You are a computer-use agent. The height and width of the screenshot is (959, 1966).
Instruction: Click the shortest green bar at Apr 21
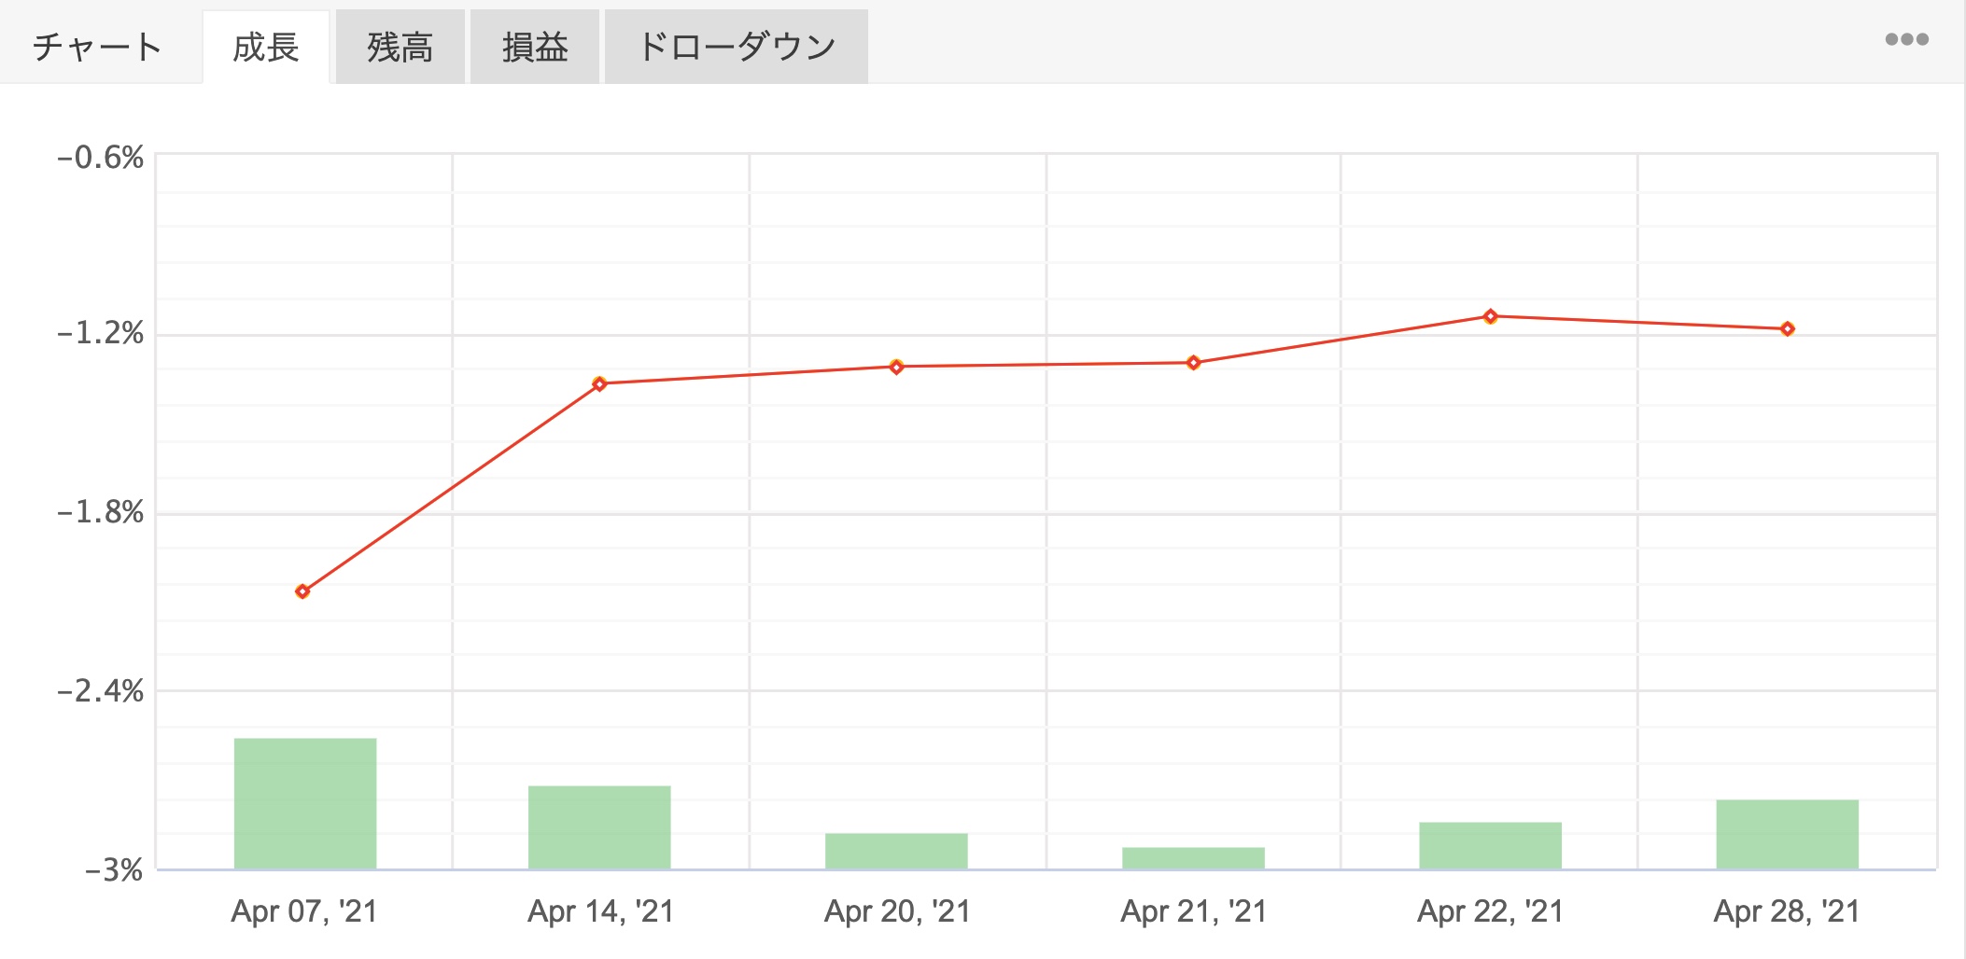(1193, 858)
